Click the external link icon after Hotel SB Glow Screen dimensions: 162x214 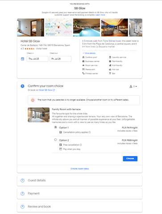54,90
